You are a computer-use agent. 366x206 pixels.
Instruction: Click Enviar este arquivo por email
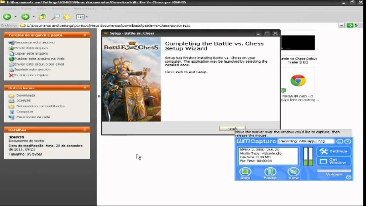point(39,64)
